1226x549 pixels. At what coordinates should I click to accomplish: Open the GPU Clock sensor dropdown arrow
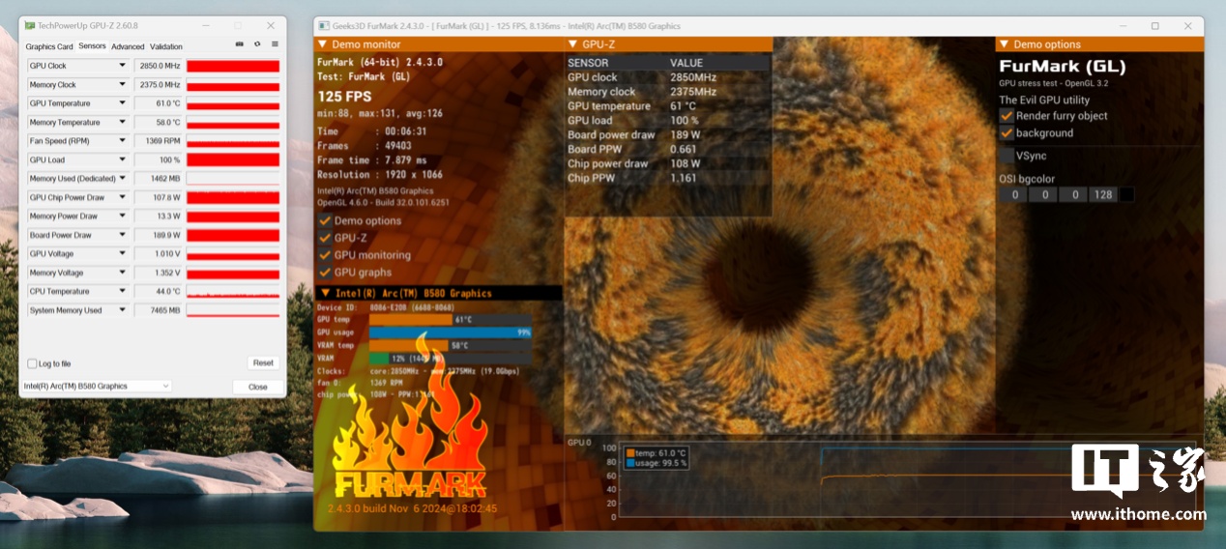[122, 66]
